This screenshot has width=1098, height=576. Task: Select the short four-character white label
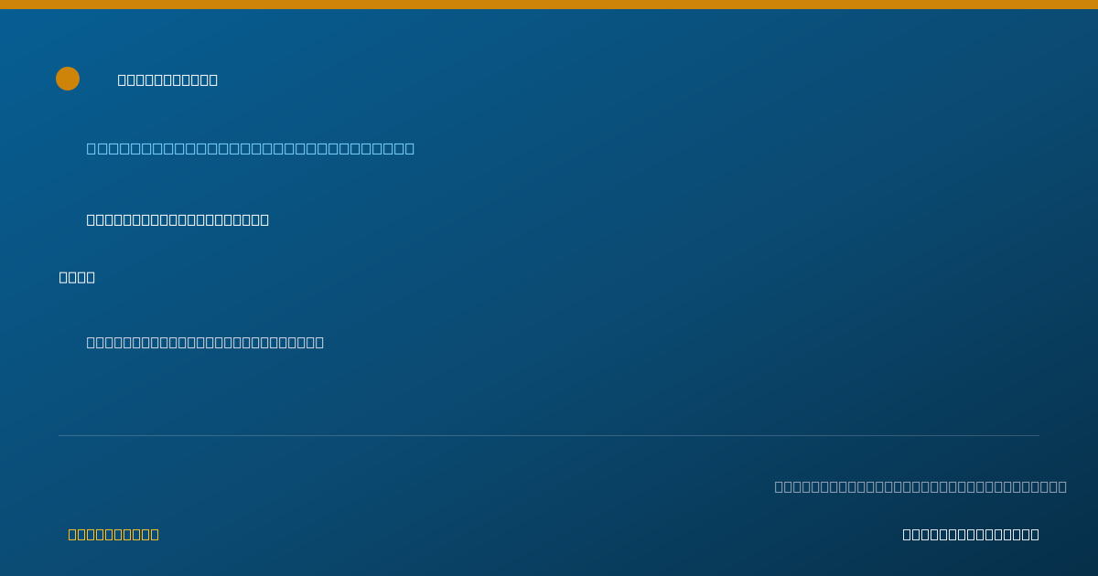tap(77, 277)
